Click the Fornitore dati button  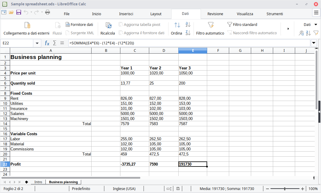click(79, 24)
